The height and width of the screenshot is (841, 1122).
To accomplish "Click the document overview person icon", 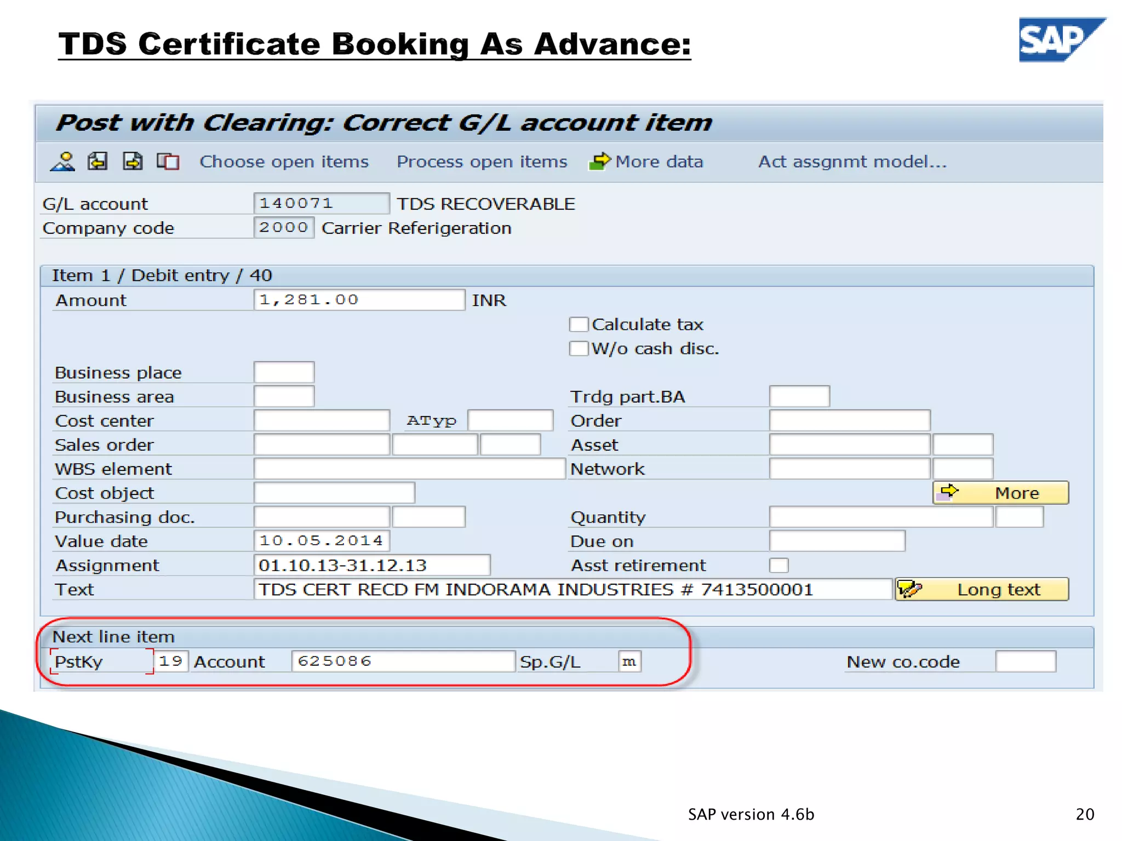I will point(63,162).
